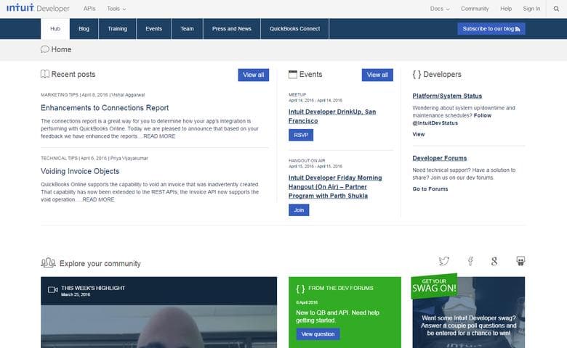Open the search magnifier icon
Image resolution: width=567 pixels, height=348 pixels.
pyautogui.click(x=556, y=9)
